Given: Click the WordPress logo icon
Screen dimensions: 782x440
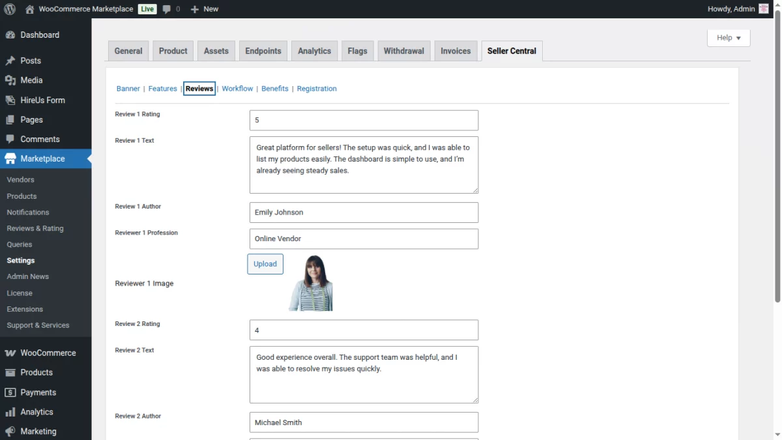Looking at the screenshot, I should point(10,9).
